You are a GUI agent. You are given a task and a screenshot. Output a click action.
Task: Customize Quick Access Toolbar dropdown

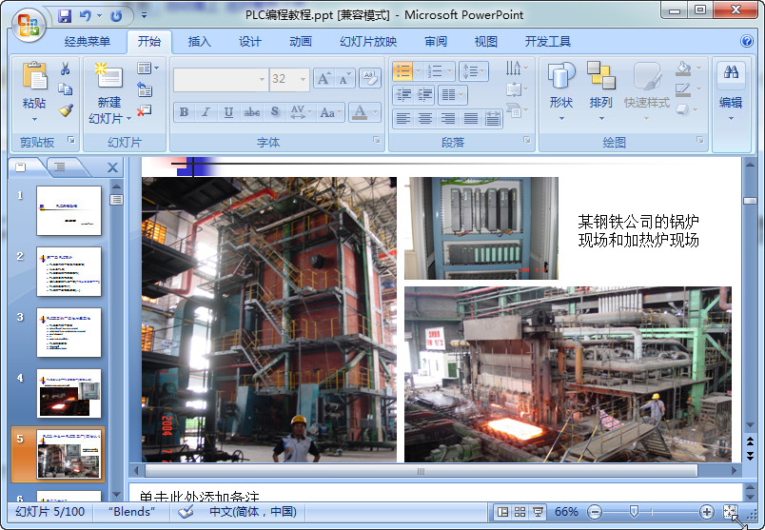pos(144,15)
